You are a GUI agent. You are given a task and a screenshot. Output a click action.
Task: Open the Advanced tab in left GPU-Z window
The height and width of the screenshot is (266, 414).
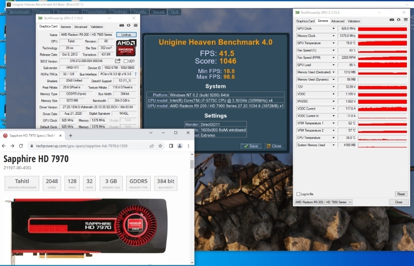[81, 27]
